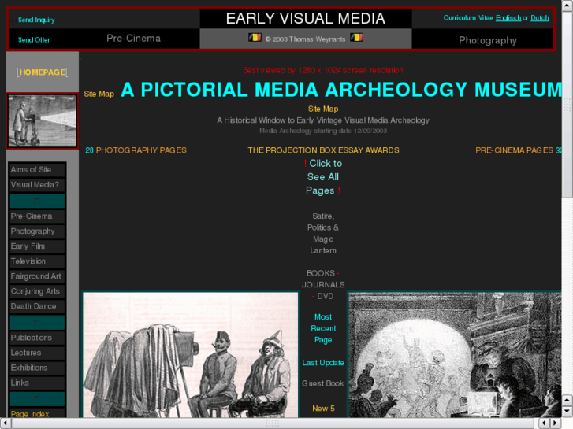Select Photography in sidebar menu

pos(37,231)
